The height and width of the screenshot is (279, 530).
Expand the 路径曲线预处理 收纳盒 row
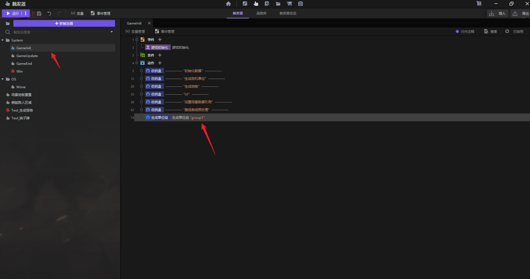tap(141, 110)
